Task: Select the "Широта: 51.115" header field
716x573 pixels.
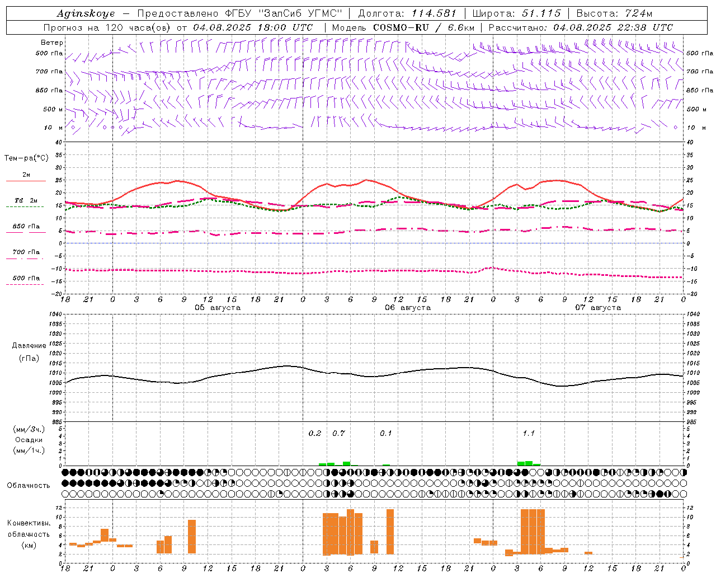Action: (x=516, y=13)
